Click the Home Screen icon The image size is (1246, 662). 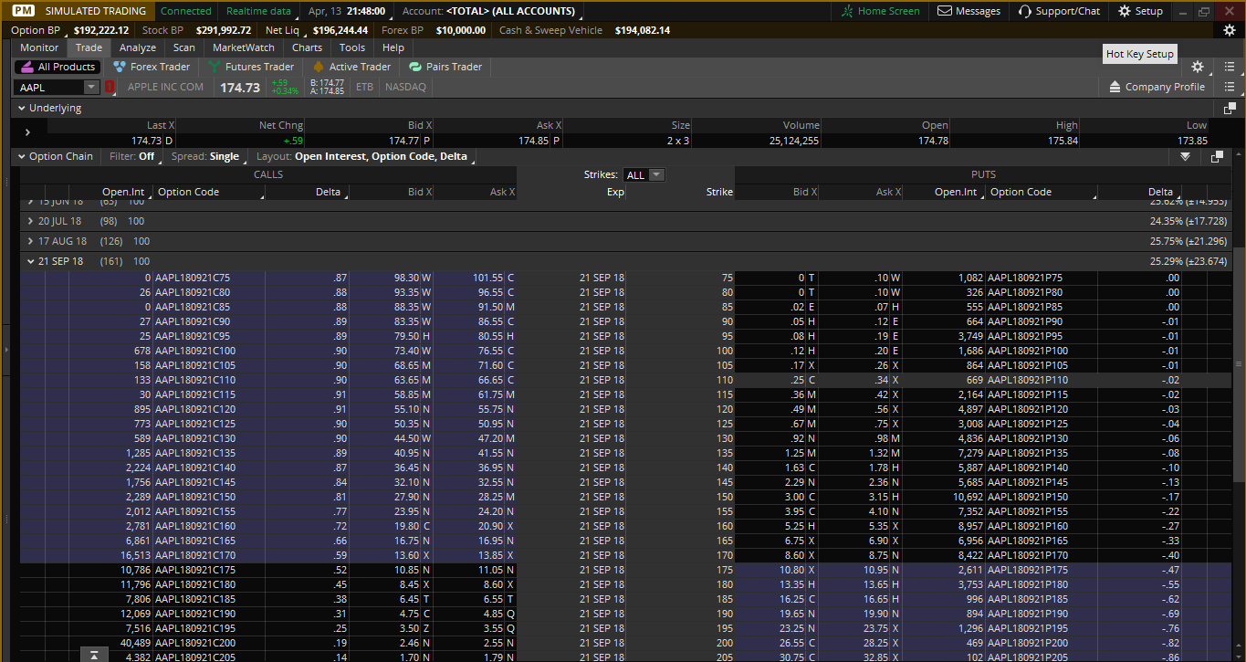pyautogui.click(x=847, y=11)
